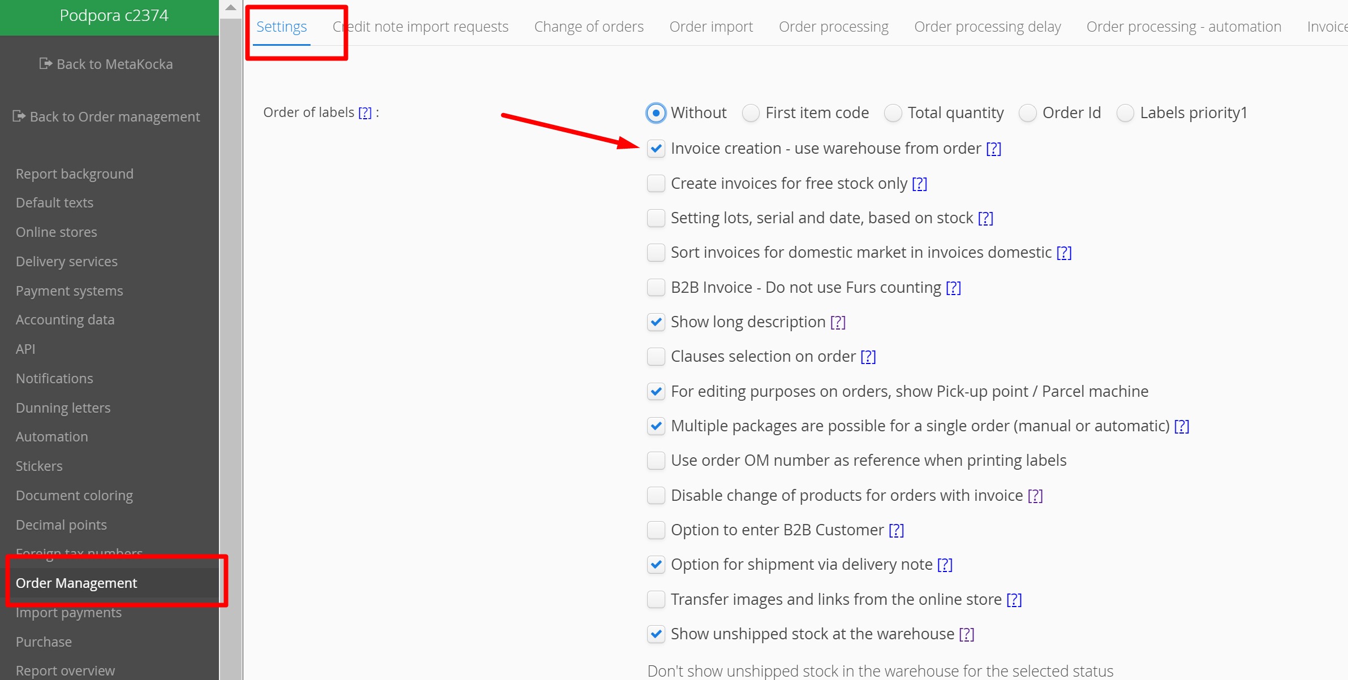Open help [?] for Show unshipped stock at warehouse
The image size is (1348, 680).
(x=967, y=634)
